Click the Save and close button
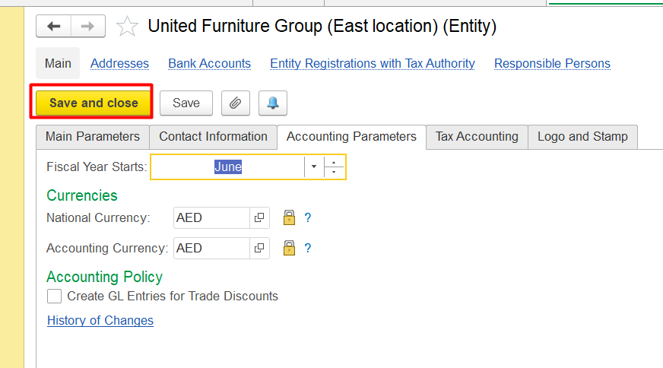Image resolution: width=663 pixels, height=368 pixels. click(x=94, y=103)
